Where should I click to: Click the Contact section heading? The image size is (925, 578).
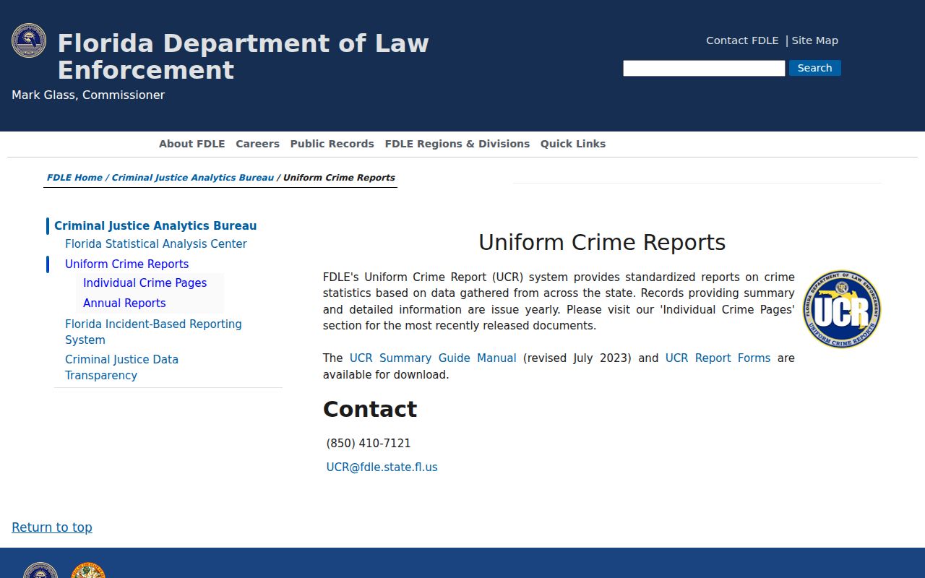coord(370,409)
